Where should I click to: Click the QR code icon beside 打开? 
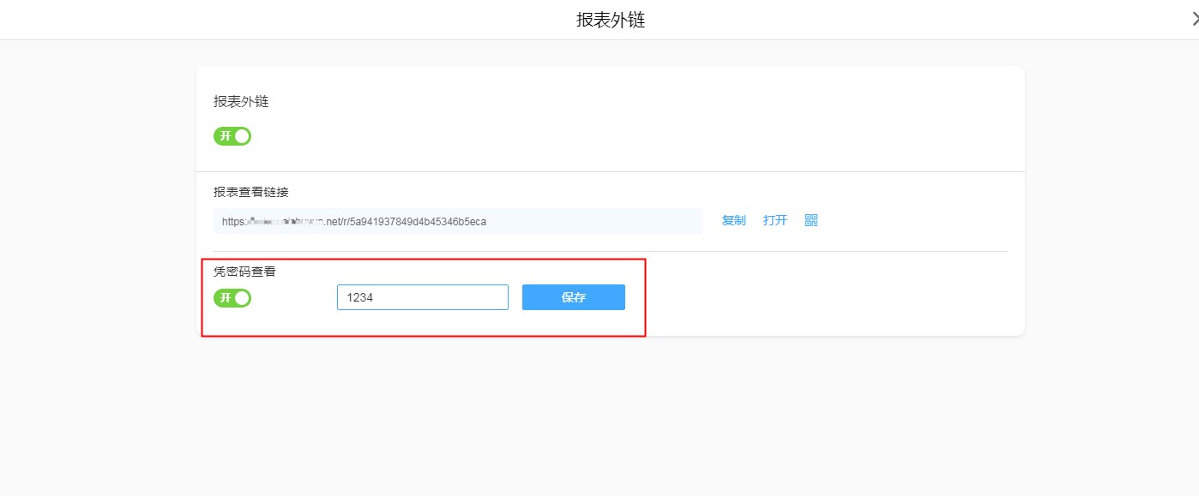pyautogui.click(x=811, y=220)
